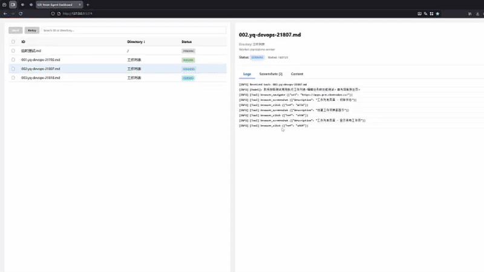Click the Status column header
The width and height of the screenshot is (484, 272).
[x=186, y=42]
